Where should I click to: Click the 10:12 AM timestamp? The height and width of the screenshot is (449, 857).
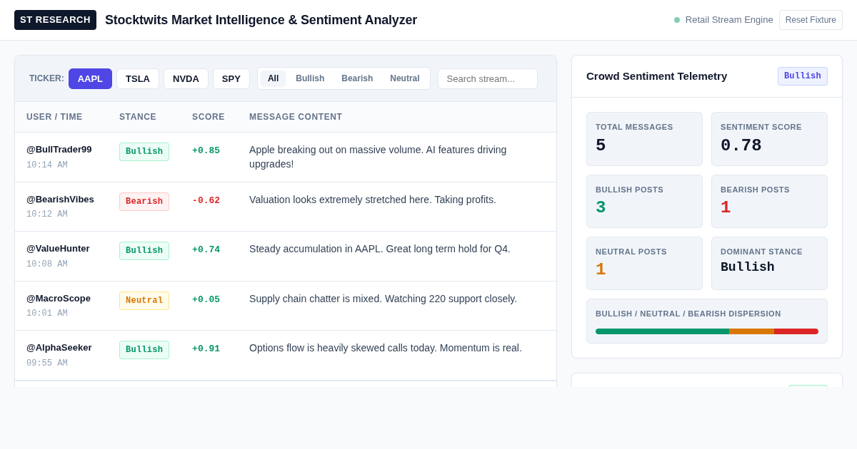pos(47,215)
